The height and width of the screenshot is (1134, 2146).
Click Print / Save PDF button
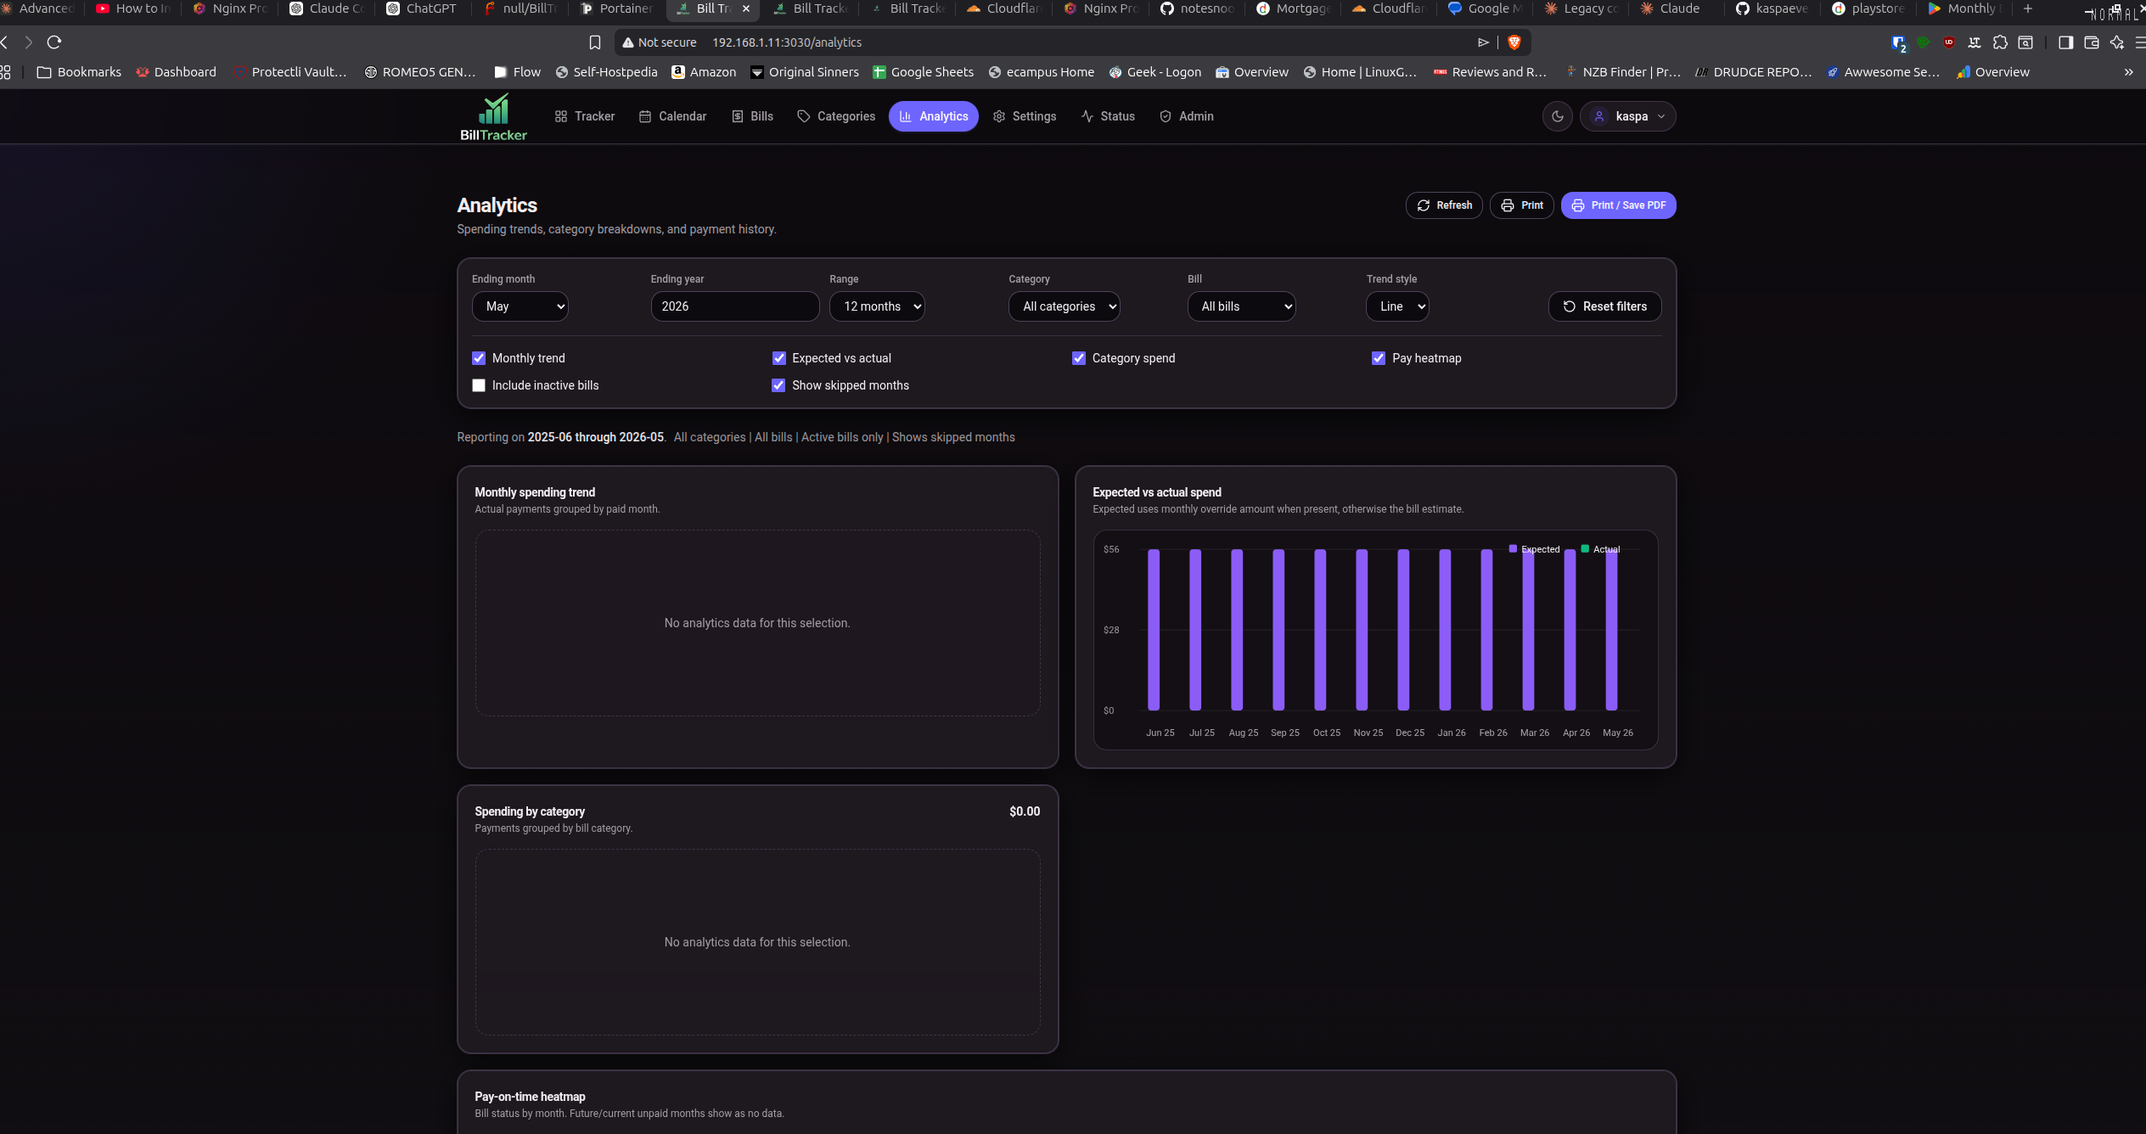tap(1618, 205)
